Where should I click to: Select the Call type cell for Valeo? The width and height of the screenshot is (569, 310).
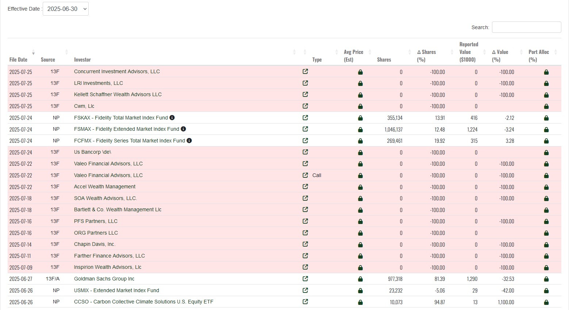tap(317, 175)
